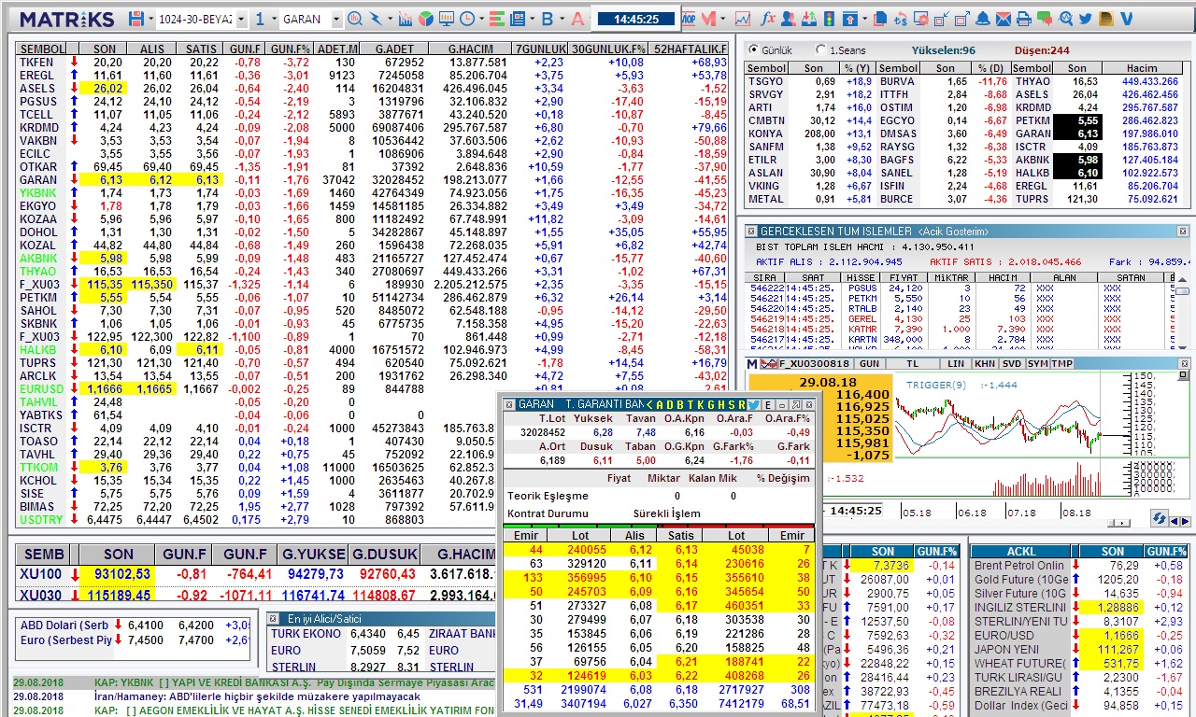Select the TKFEN row symbol
Screen dimensions: 1196x717
(x=36, y=62)
